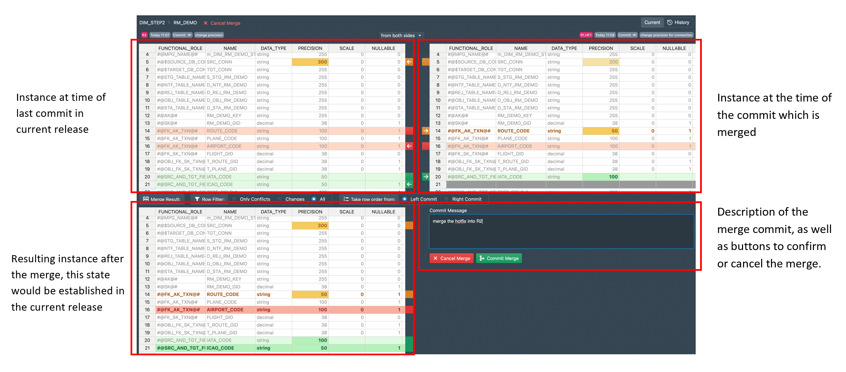Select the Only Conflicts radio button
The width and height of the screenshot is (846, 372).
click(x=234, y=199)
